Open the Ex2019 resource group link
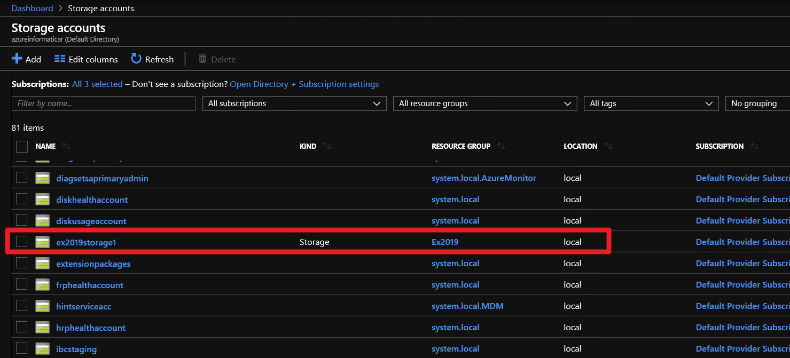Viewport: 790px width, 358px height. (445, 242)
